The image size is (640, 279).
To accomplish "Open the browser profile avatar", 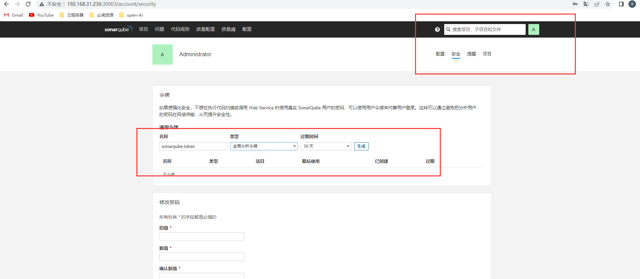I will [632, 4].
